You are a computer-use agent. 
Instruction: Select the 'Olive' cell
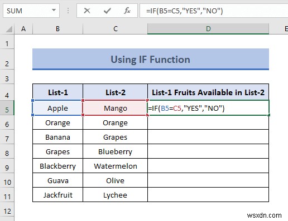point(116,180)
